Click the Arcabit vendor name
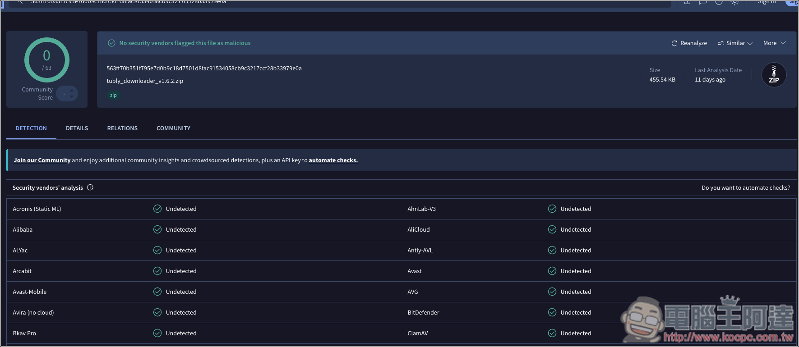This screenshot has height=347, width=799. point(22,271)
